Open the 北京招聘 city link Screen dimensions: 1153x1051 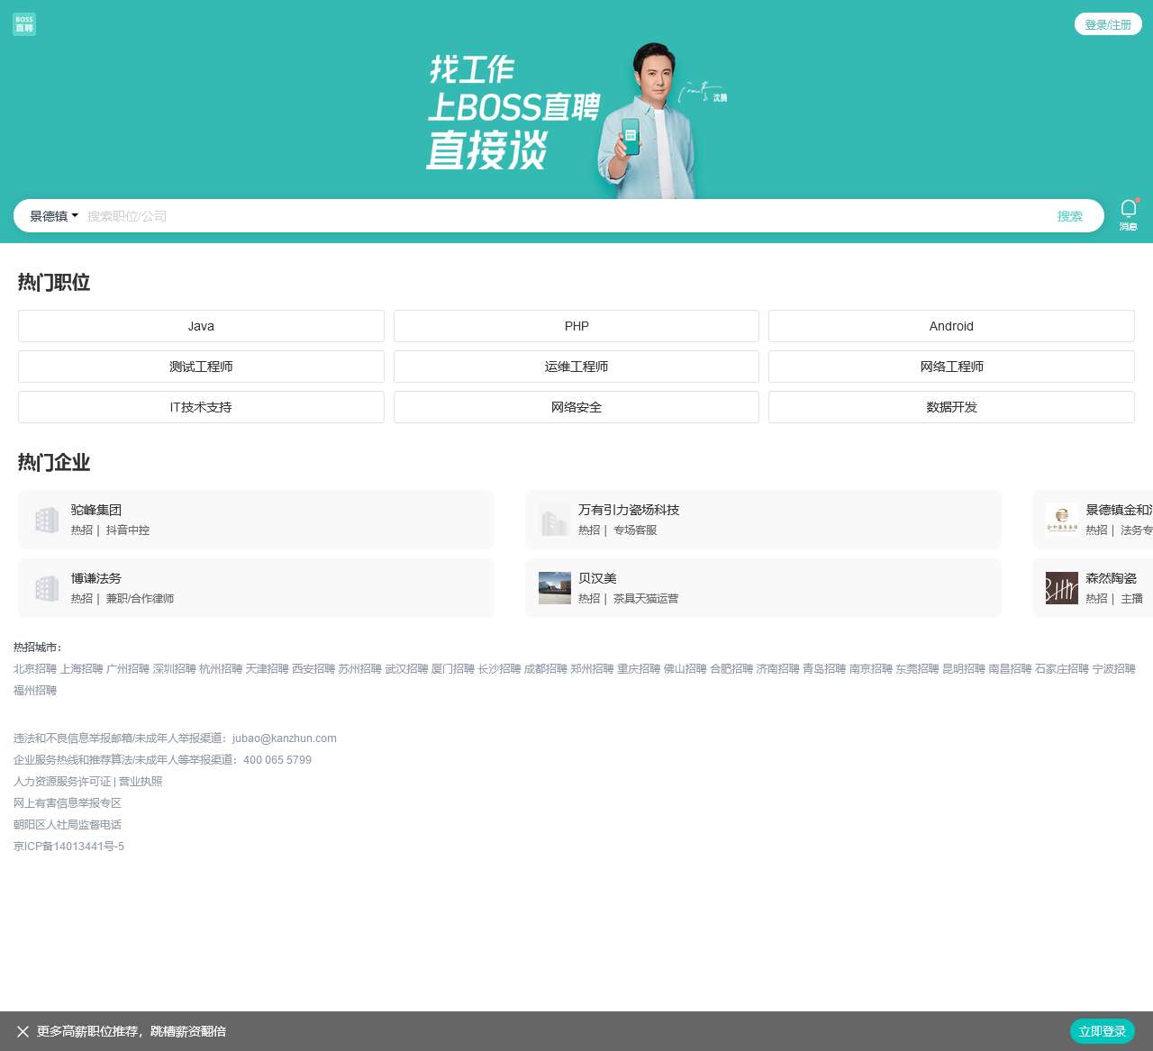coord(35,669)
